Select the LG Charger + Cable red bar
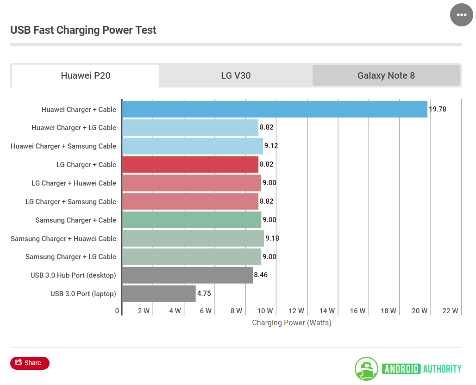 pyautogui.click(x=190, y=165)
